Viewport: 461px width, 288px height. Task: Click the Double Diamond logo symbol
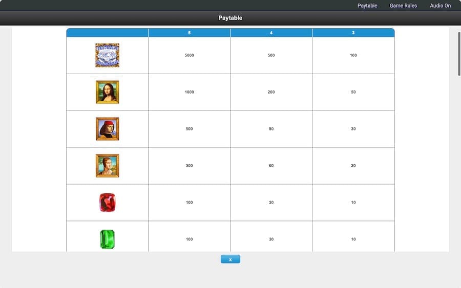coord(108,55)
